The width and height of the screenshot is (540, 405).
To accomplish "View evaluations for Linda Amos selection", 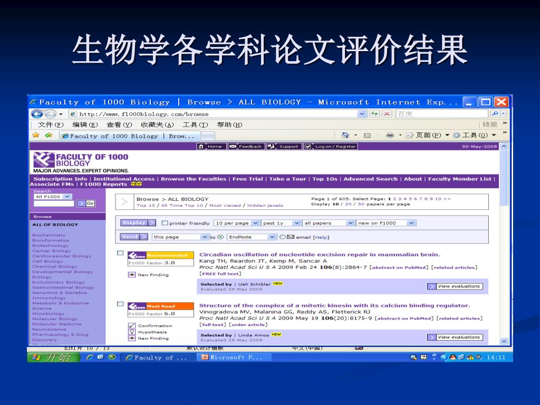I will click(x=455, y=337).
